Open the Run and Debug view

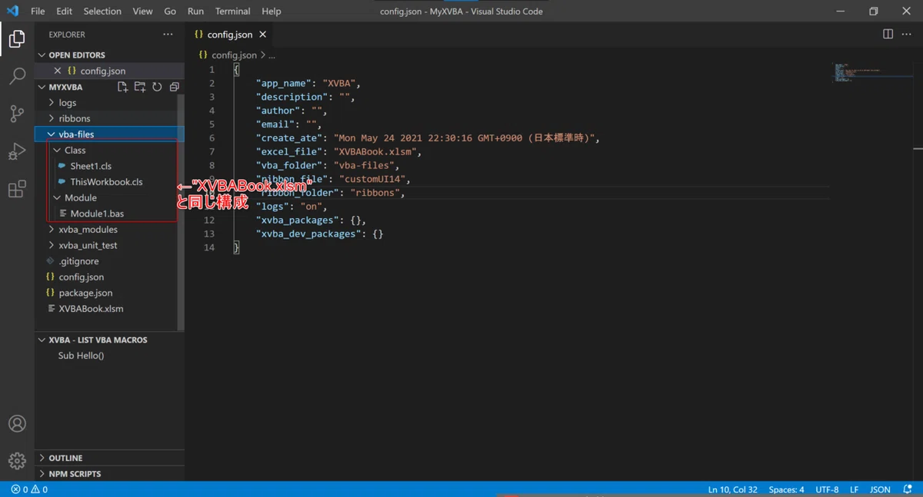17,151
